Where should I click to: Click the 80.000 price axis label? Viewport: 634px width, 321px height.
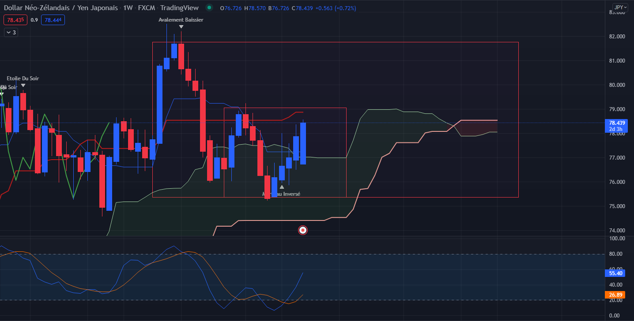click(x=617, y=85)
